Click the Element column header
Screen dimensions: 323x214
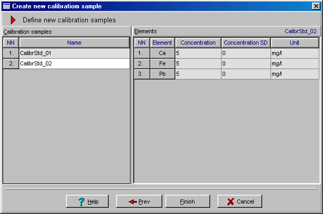162,43
